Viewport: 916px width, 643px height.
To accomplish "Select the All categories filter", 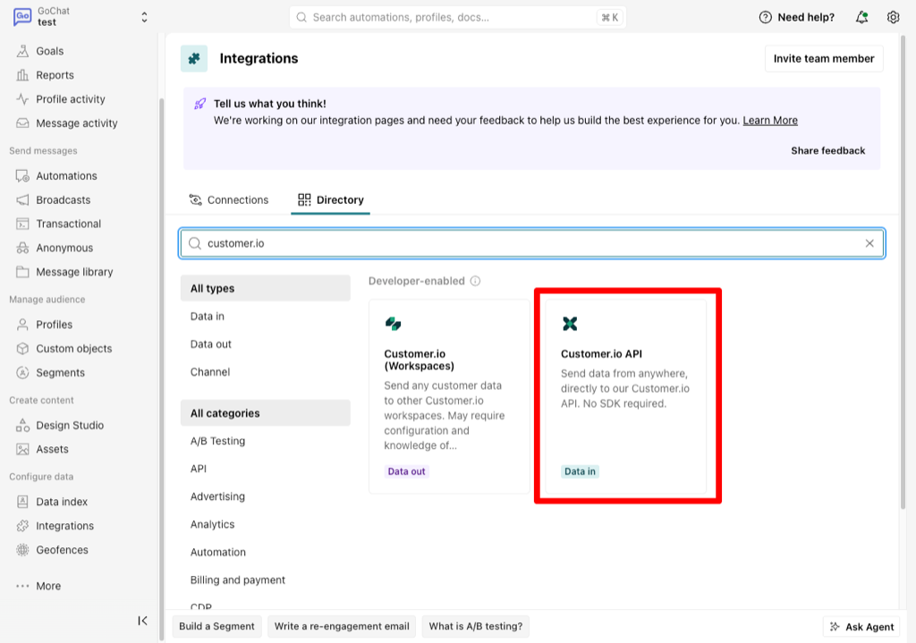I will pyautogui.click(x=265, y=413).
